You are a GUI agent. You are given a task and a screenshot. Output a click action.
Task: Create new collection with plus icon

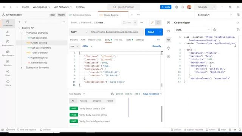[19, 22]
